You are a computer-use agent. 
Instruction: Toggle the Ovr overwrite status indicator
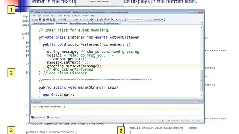click(178, 121)
